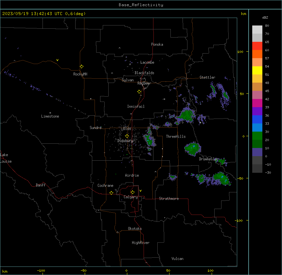Select the purple legend swatch below 39
Viewport: 282px width, 275px height.
point(257,111)
